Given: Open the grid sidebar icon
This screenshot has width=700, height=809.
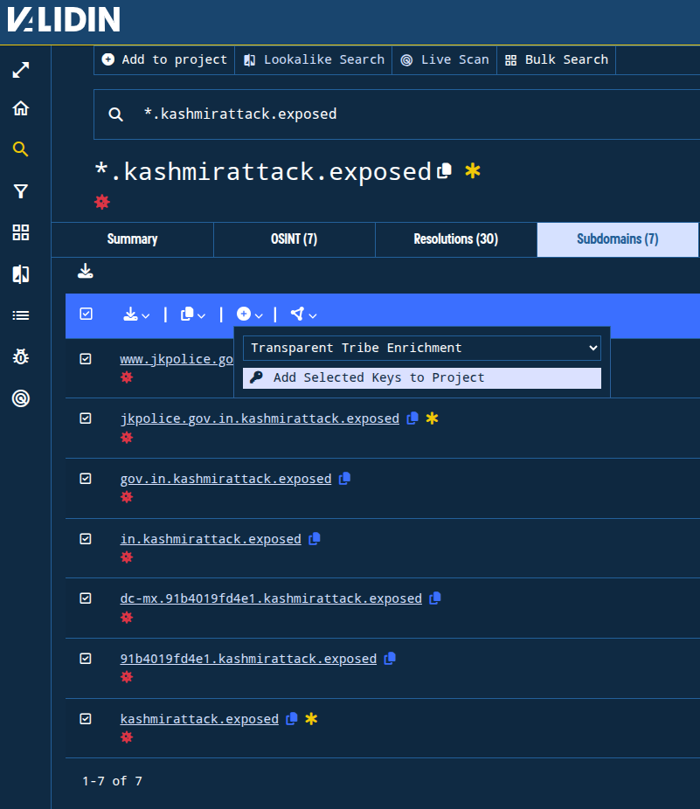Looking at the screenshot, I should pyautogui.click(x=21, y=232).
